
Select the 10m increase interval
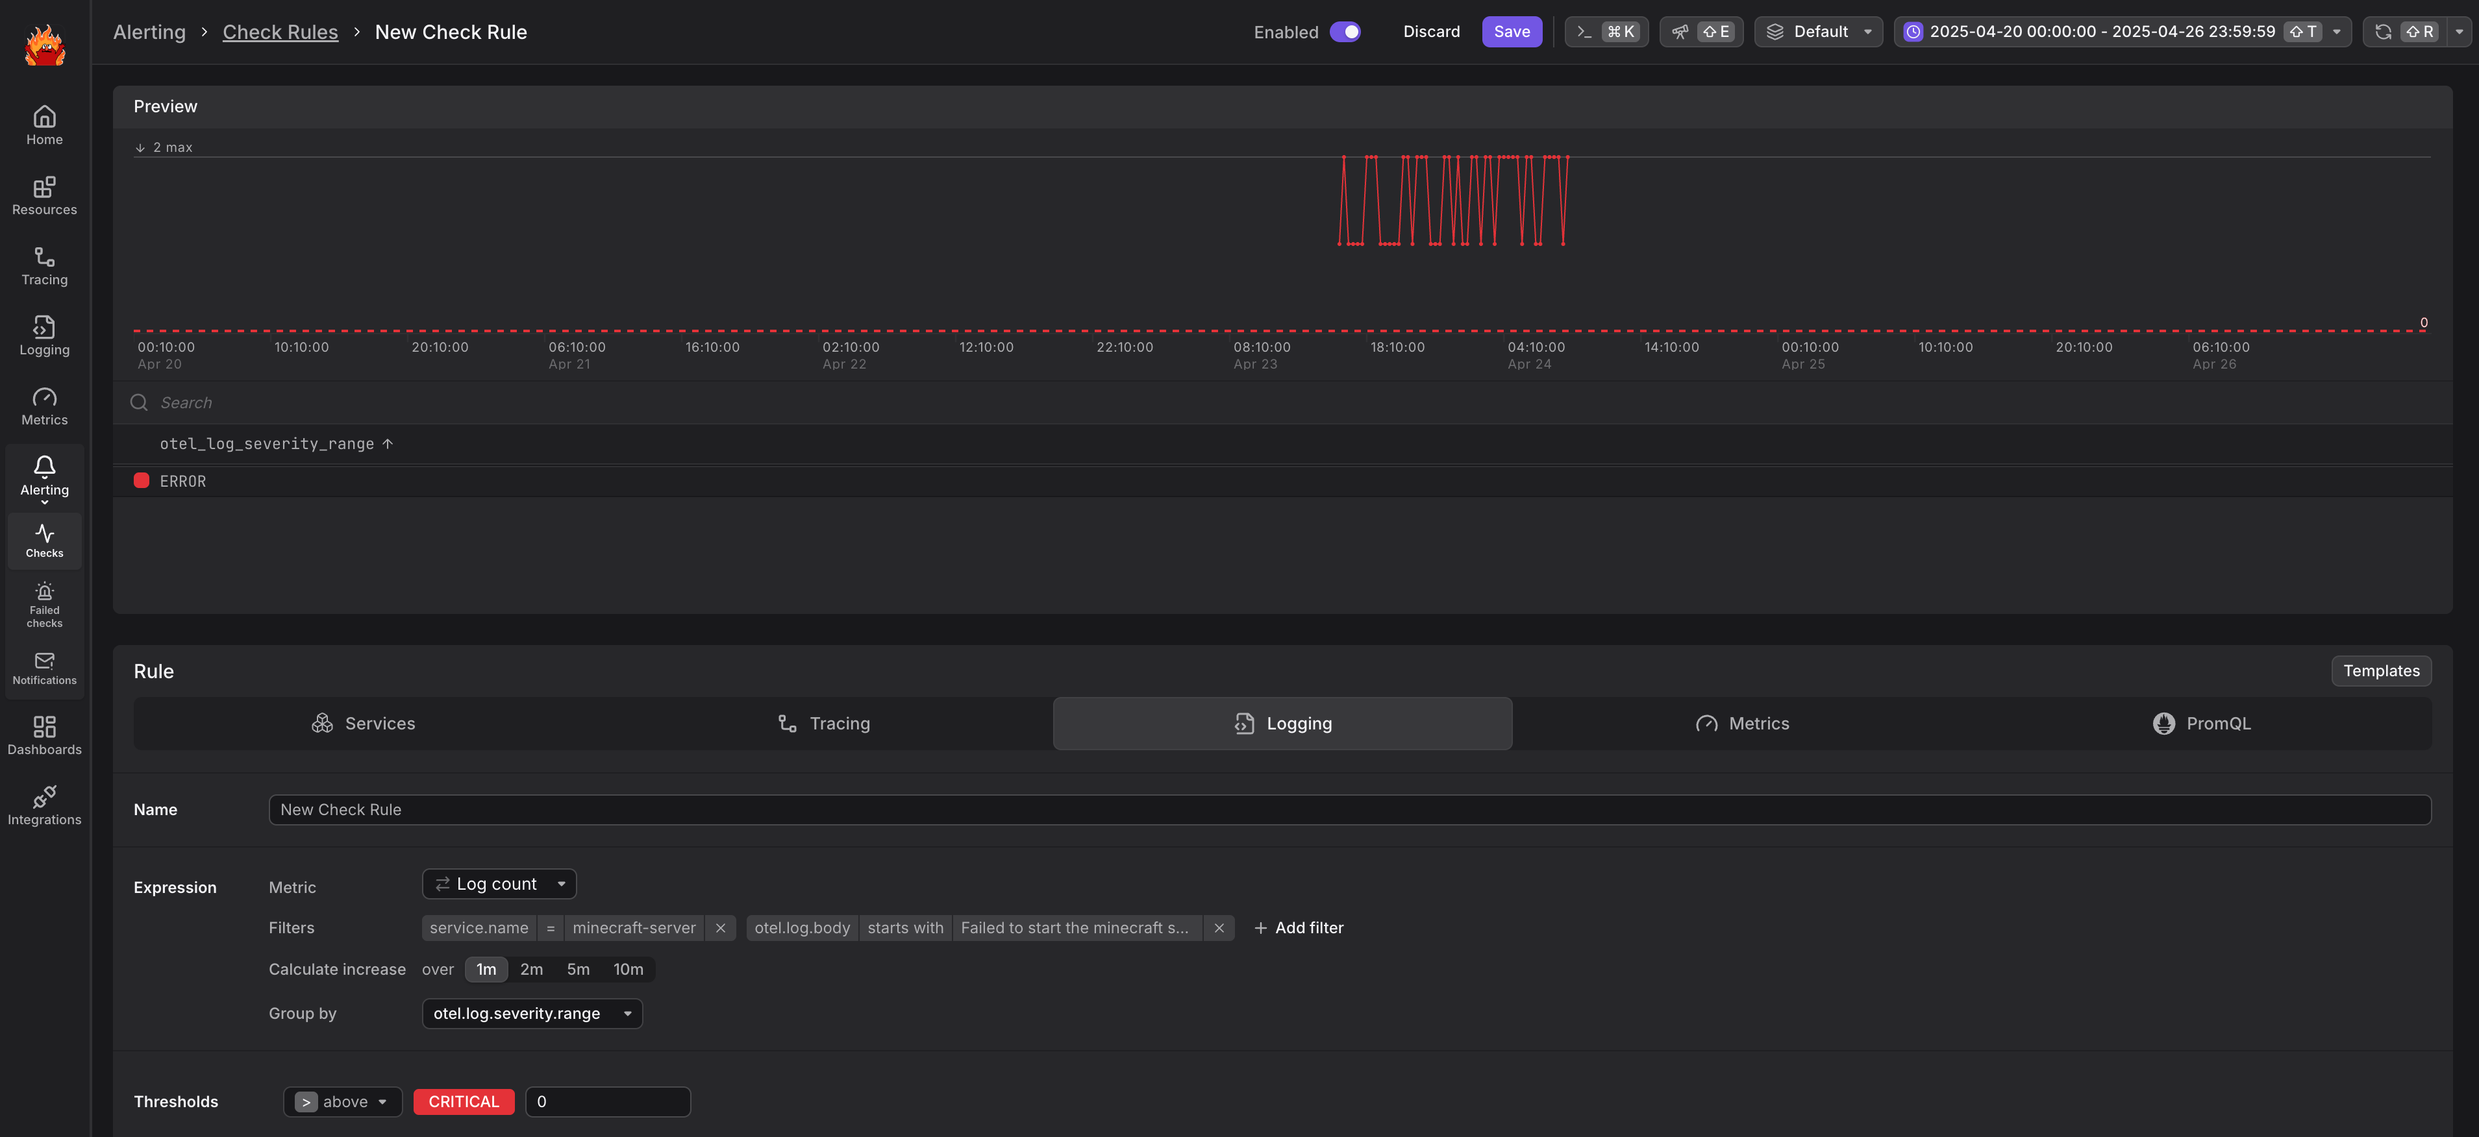click(x=627, y=970)
